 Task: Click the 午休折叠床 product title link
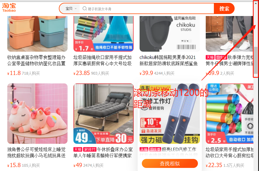pos(103,152)
